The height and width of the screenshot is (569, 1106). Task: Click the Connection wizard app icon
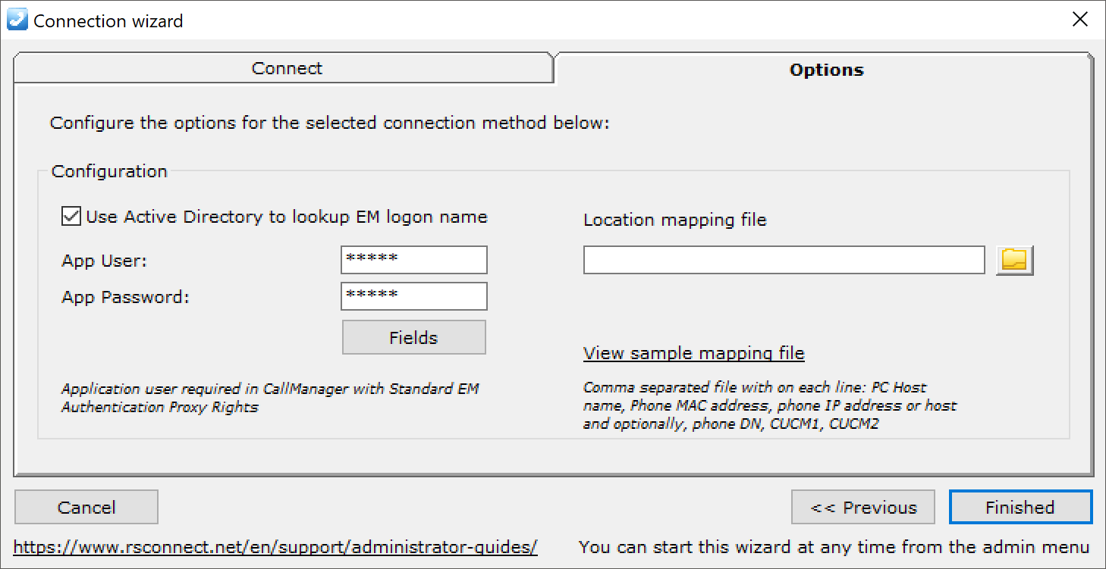[17, 20]
